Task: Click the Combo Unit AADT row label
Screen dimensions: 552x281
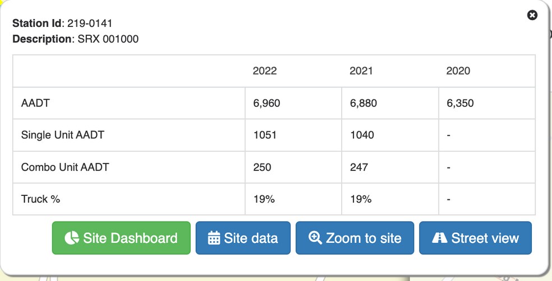Action: [x=65, y=167]
